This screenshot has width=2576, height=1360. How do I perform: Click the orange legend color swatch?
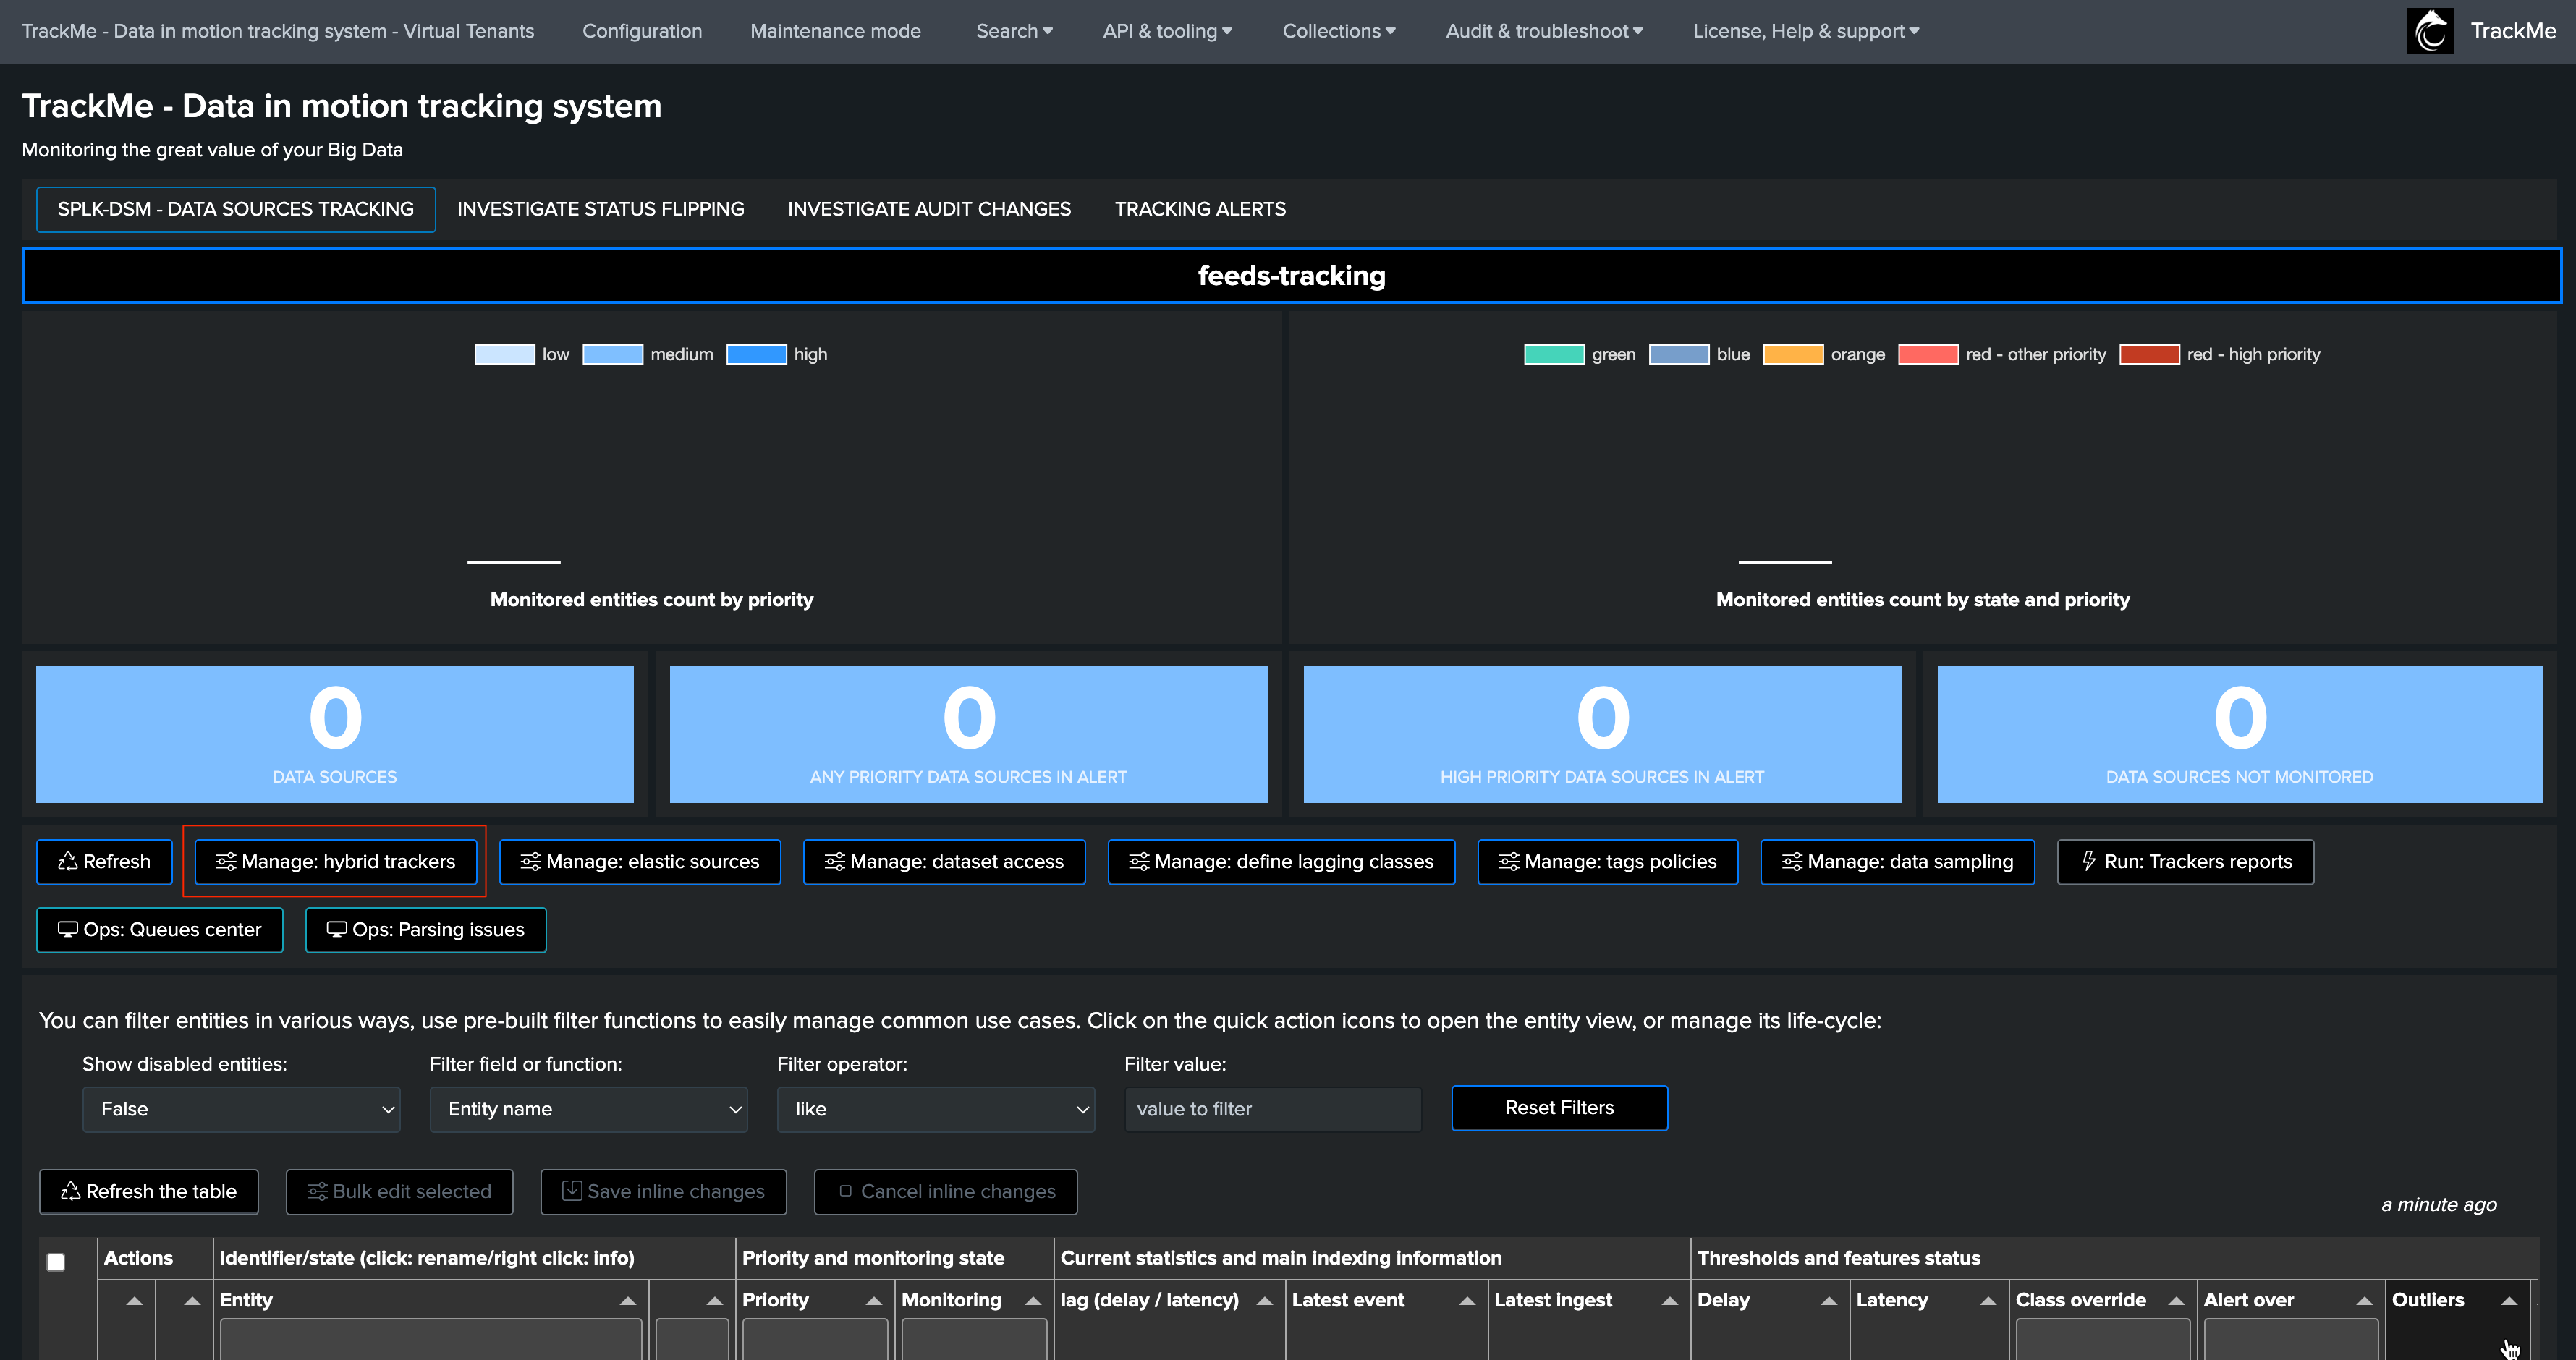pyautogui.click(x=1793, y=354)
